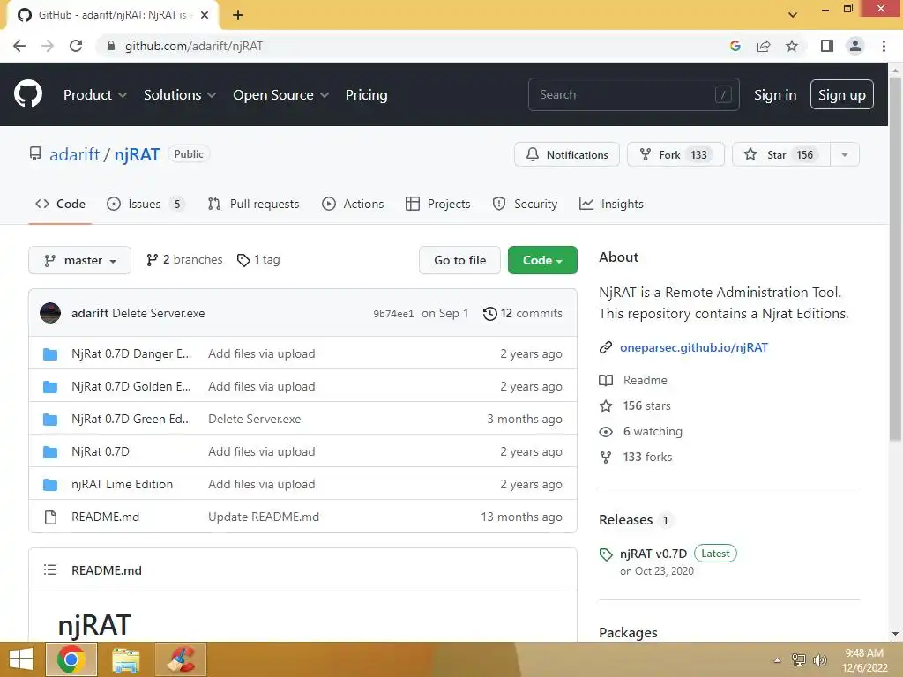Click the GitHub octocat logo
The image size is (903, 677).
tap(28, 94)
